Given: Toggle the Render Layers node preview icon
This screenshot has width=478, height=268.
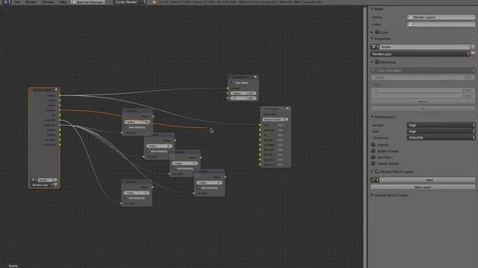Looking at the screenshot, I should pos(57,89).
